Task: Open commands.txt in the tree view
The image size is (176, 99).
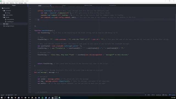Action: (x=10, y=20)
